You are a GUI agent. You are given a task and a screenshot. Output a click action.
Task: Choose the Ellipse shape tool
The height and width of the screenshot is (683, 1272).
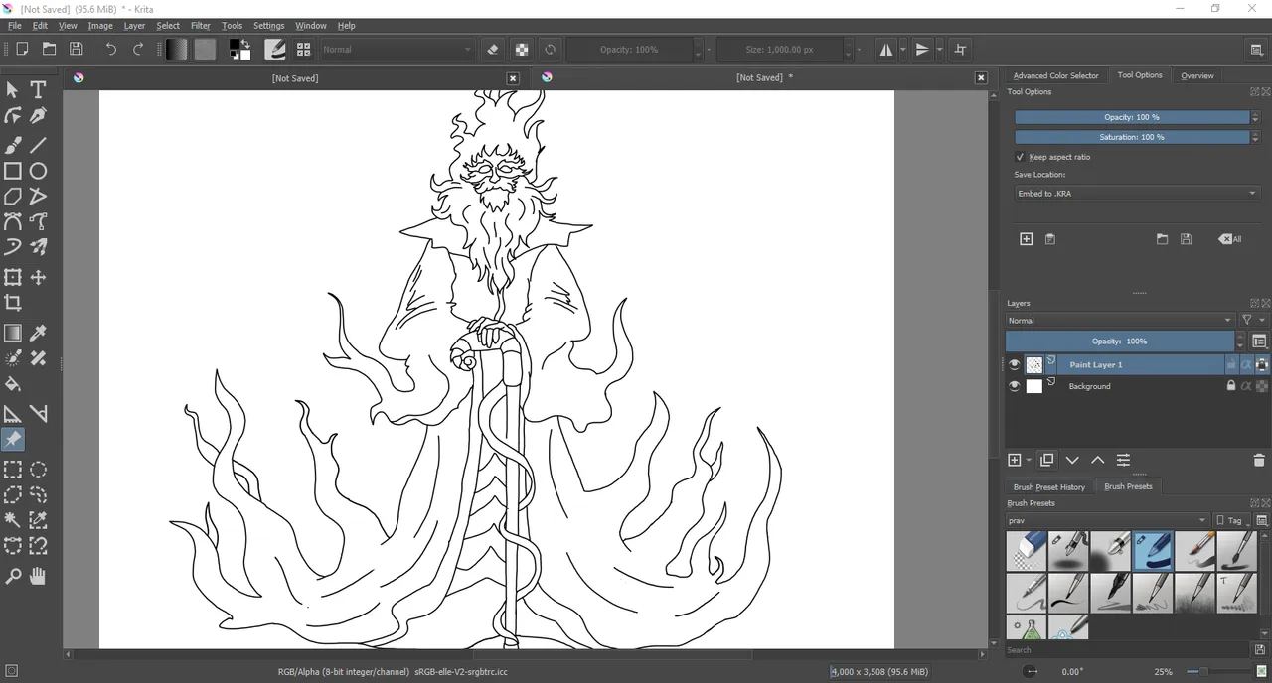click(x=38, y=171)
